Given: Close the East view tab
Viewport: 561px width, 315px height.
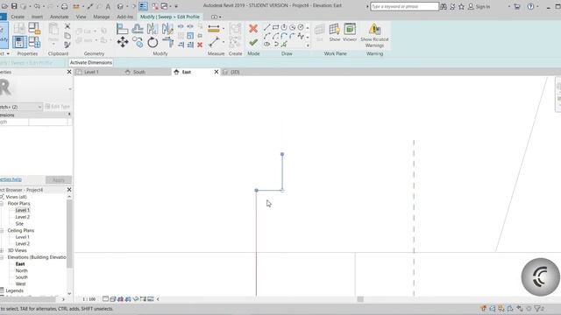Looking at the screenshot, I should [217, 72].
